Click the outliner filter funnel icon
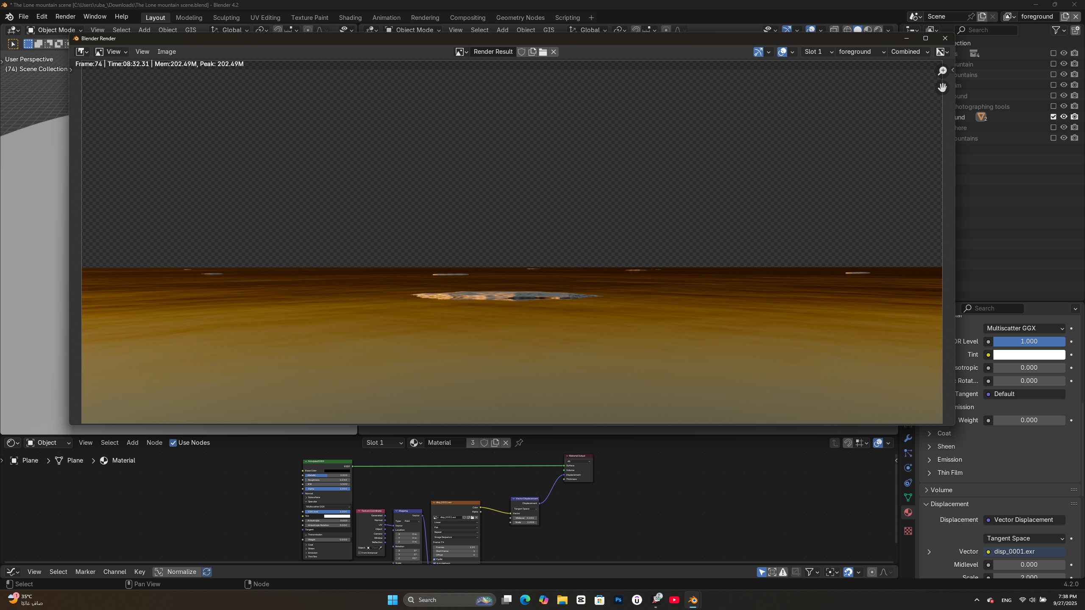The image size is (1085, 610). (x=1056, y=30)
